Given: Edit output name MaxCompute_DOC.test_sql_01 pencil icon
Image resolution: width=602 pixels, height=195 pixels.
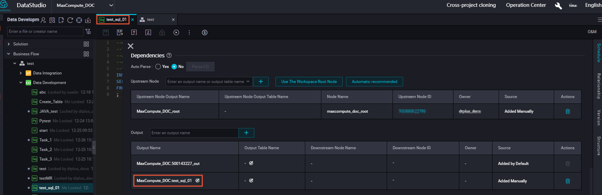Looking at the screenshot, I should 197,180.
